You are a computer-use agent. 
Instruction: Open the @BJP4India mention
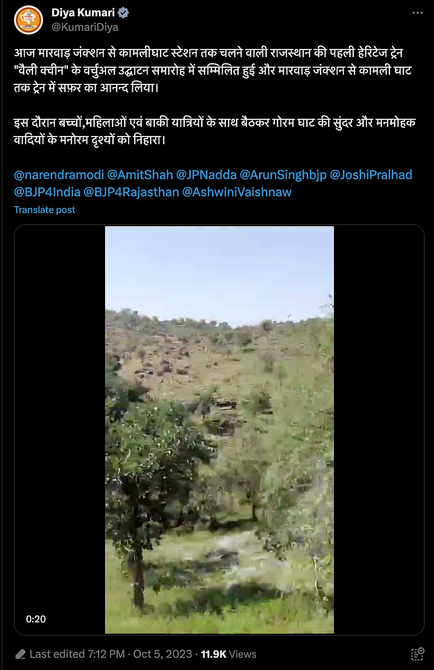(47, 192)
